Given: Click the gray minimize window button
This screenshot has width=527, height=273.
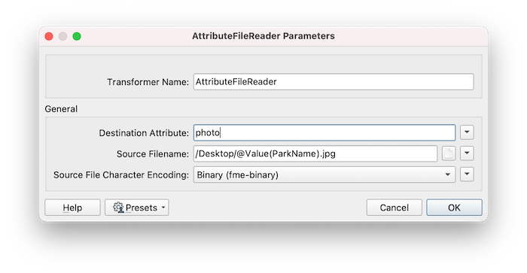Looking at the screenshot, I should [x=62, y=36].
